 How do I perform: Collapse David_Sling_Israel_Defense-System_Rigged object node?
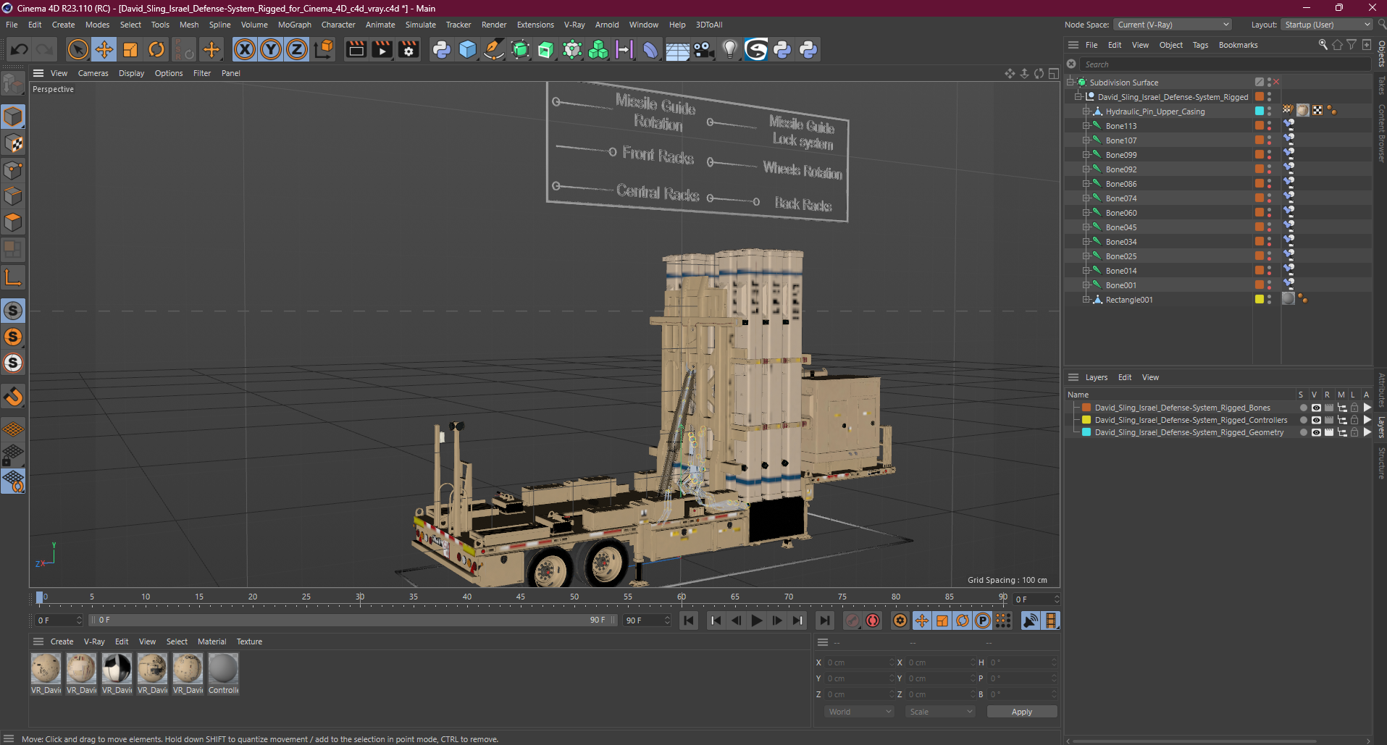tap(1078, 96)
